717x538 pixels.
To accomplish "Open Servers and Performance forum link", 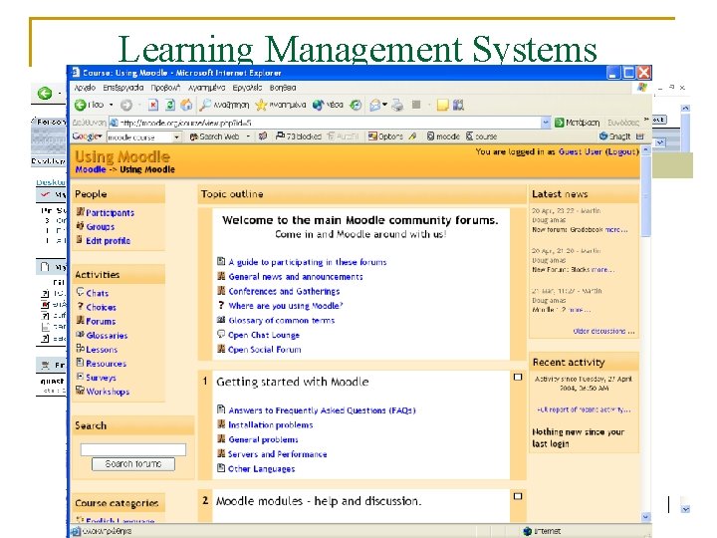I will [x=277, y=454].
